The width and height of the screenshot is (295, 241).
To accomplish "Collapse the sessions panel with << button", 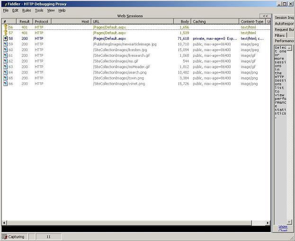I will pyautogui.click(x=266, y=16).
